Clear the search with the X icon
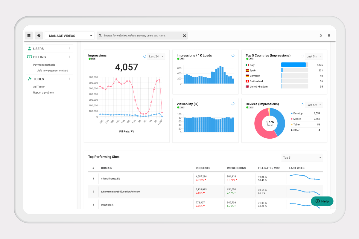Viewport: 359px width, 239px height. [x=184, y=36]
